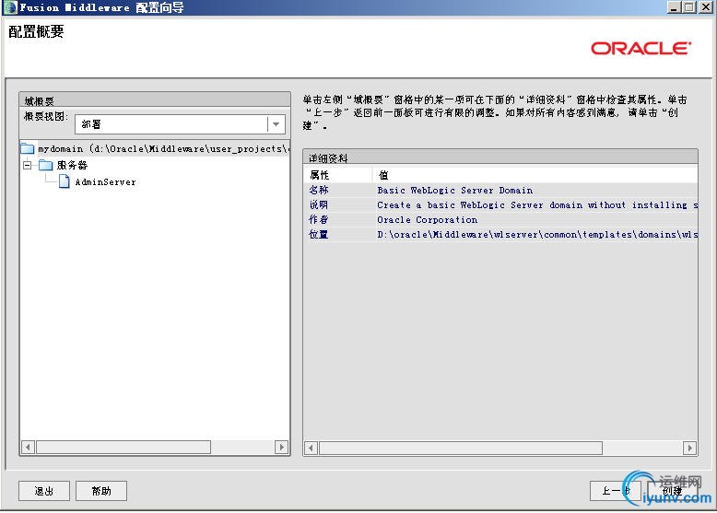Screen dimensions: 717x513
Task: Click right scroll arrow in domain summary pane
Action: tap(281, 447)
